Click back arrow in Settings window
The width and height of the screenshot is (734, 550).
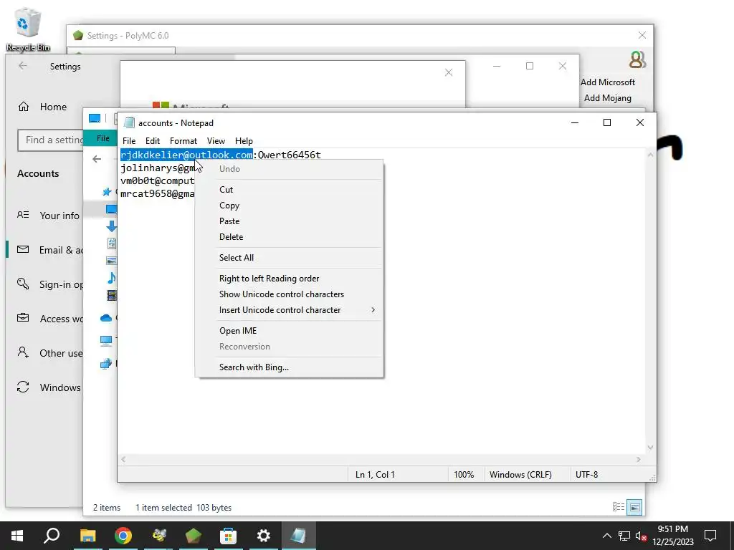pos(22,66)
